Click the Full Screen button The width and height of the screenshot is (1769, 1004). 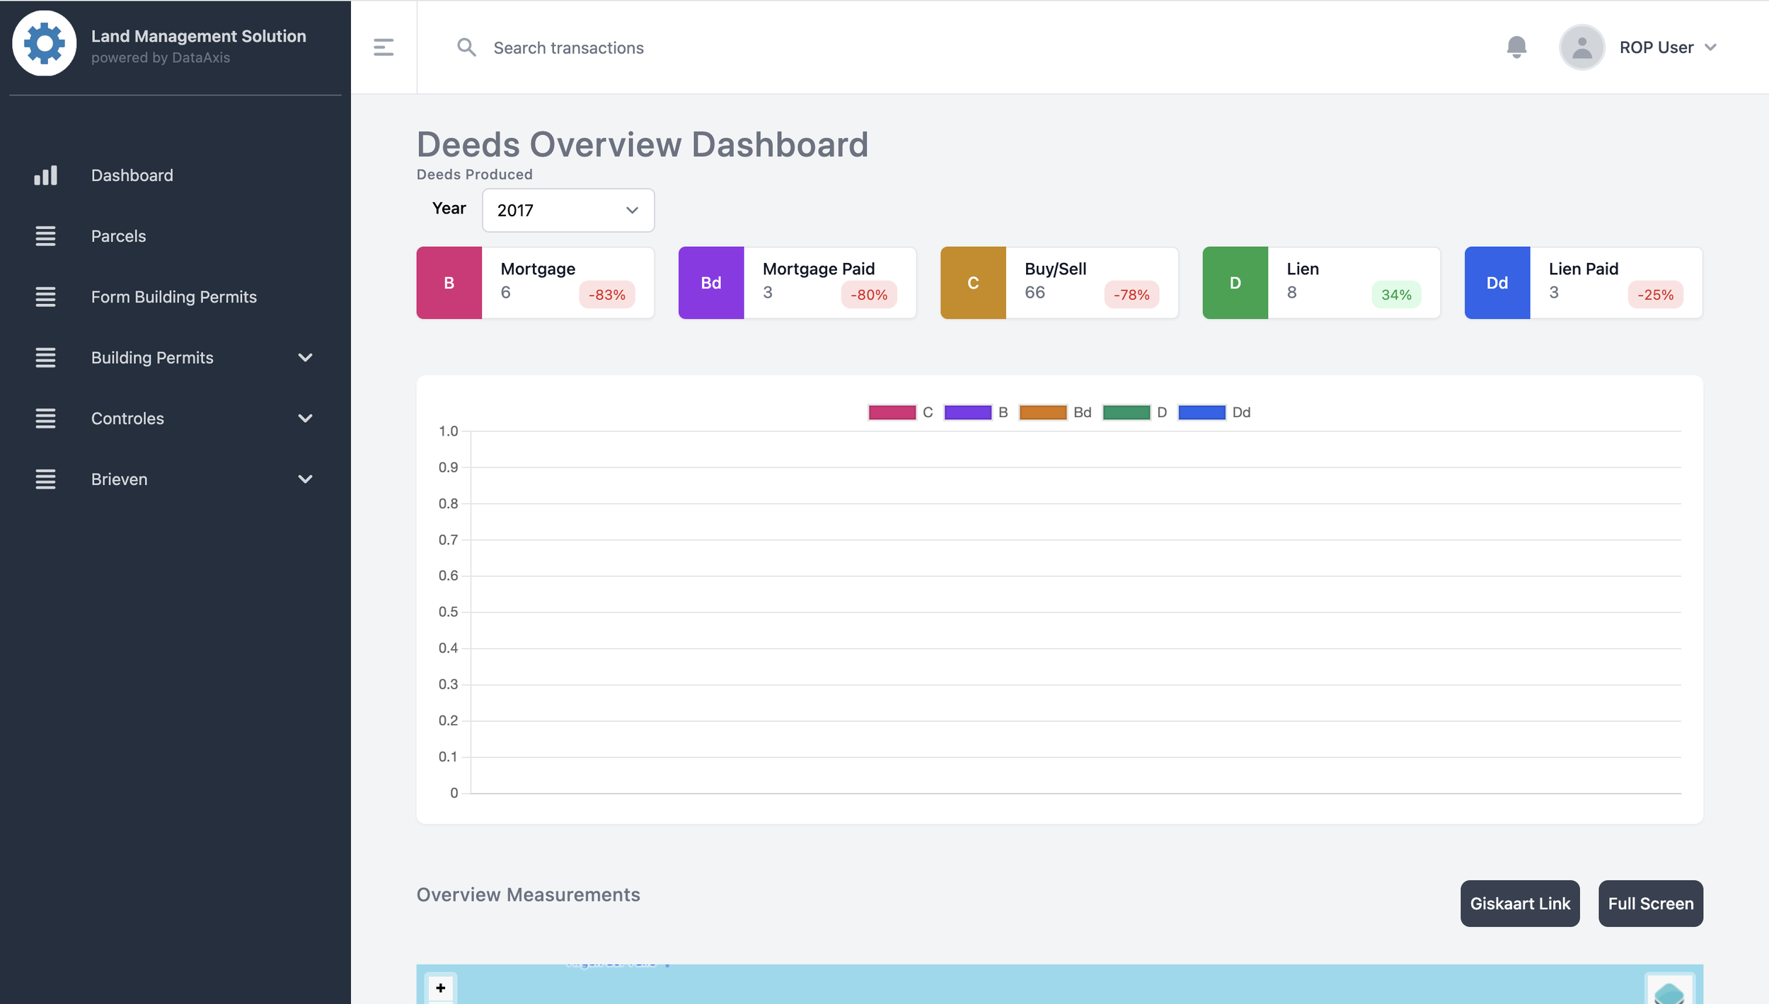pos(1651,904)
